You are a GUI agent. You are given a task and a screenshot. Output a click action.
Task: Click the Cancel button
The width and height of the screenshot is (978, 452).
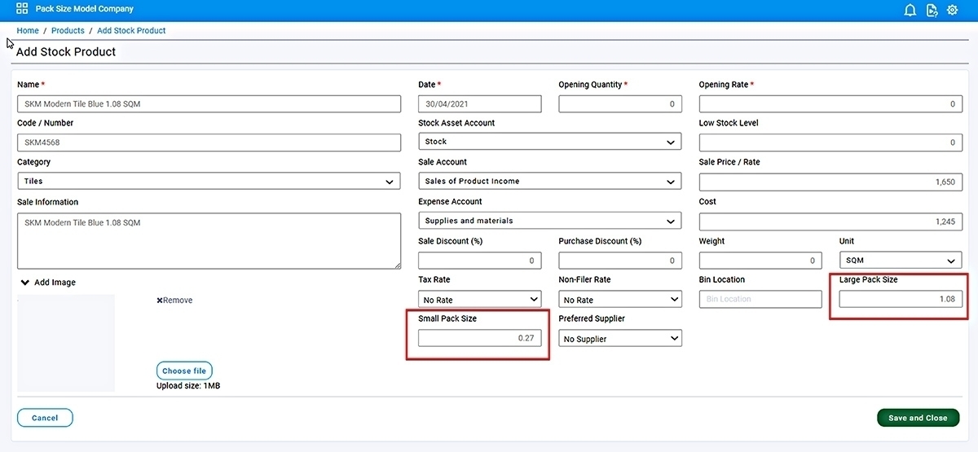coord(45,418)
